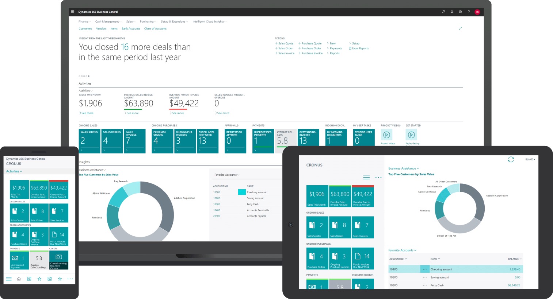Open Excel Reports under Actions
This screenshot has width=553, height=299.
tap(359, 48)
